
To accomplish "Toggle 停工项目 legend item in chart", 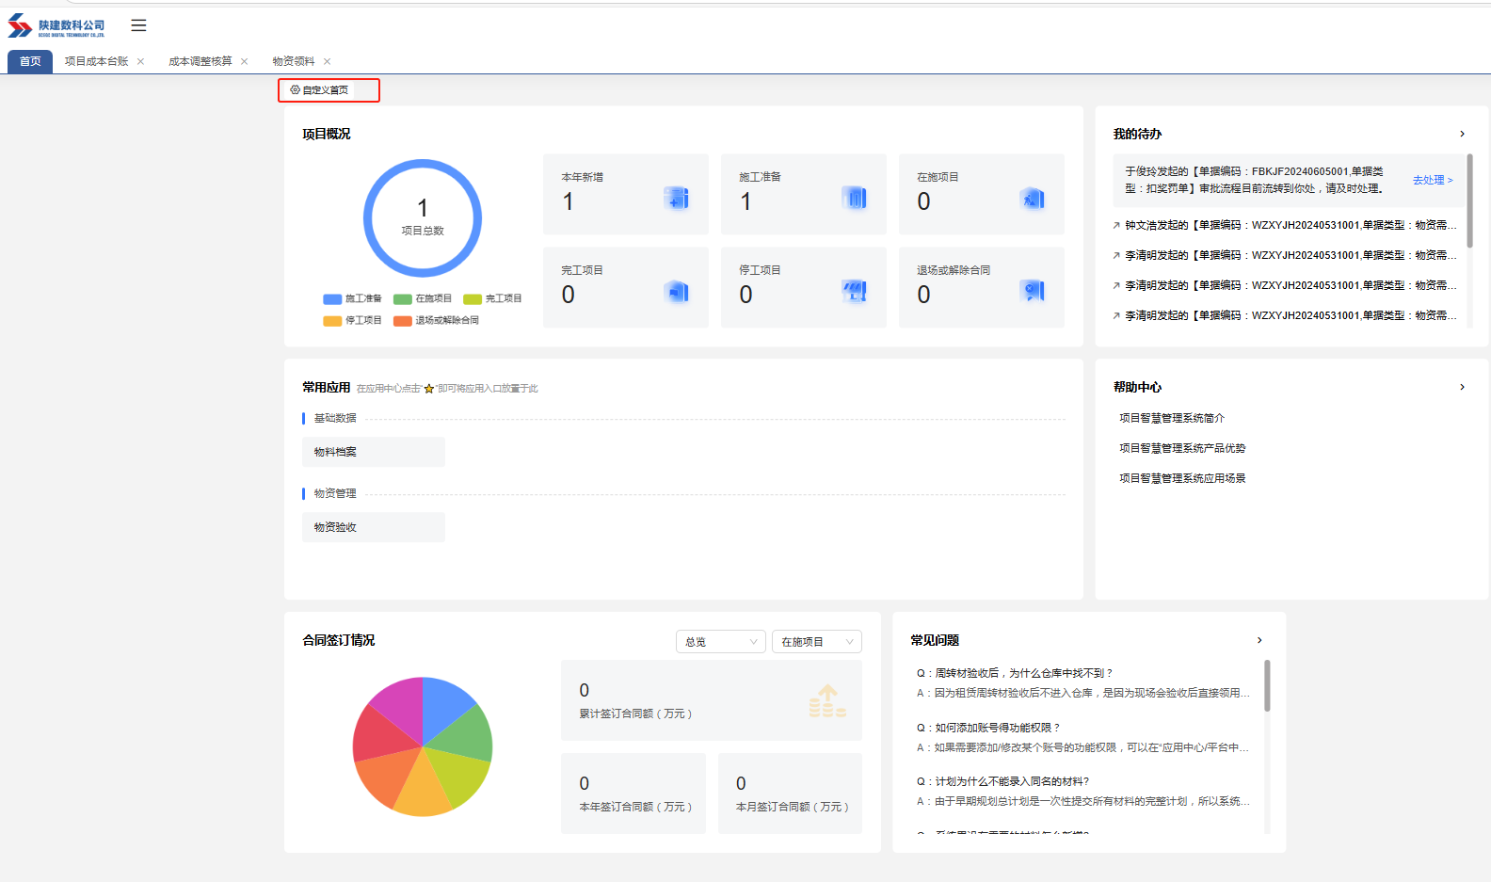I will (352, 320).
